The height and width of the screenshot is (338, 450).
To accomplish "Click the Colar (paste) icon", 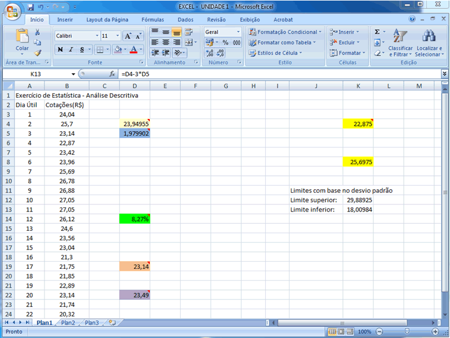I will [x=22, y=40].
